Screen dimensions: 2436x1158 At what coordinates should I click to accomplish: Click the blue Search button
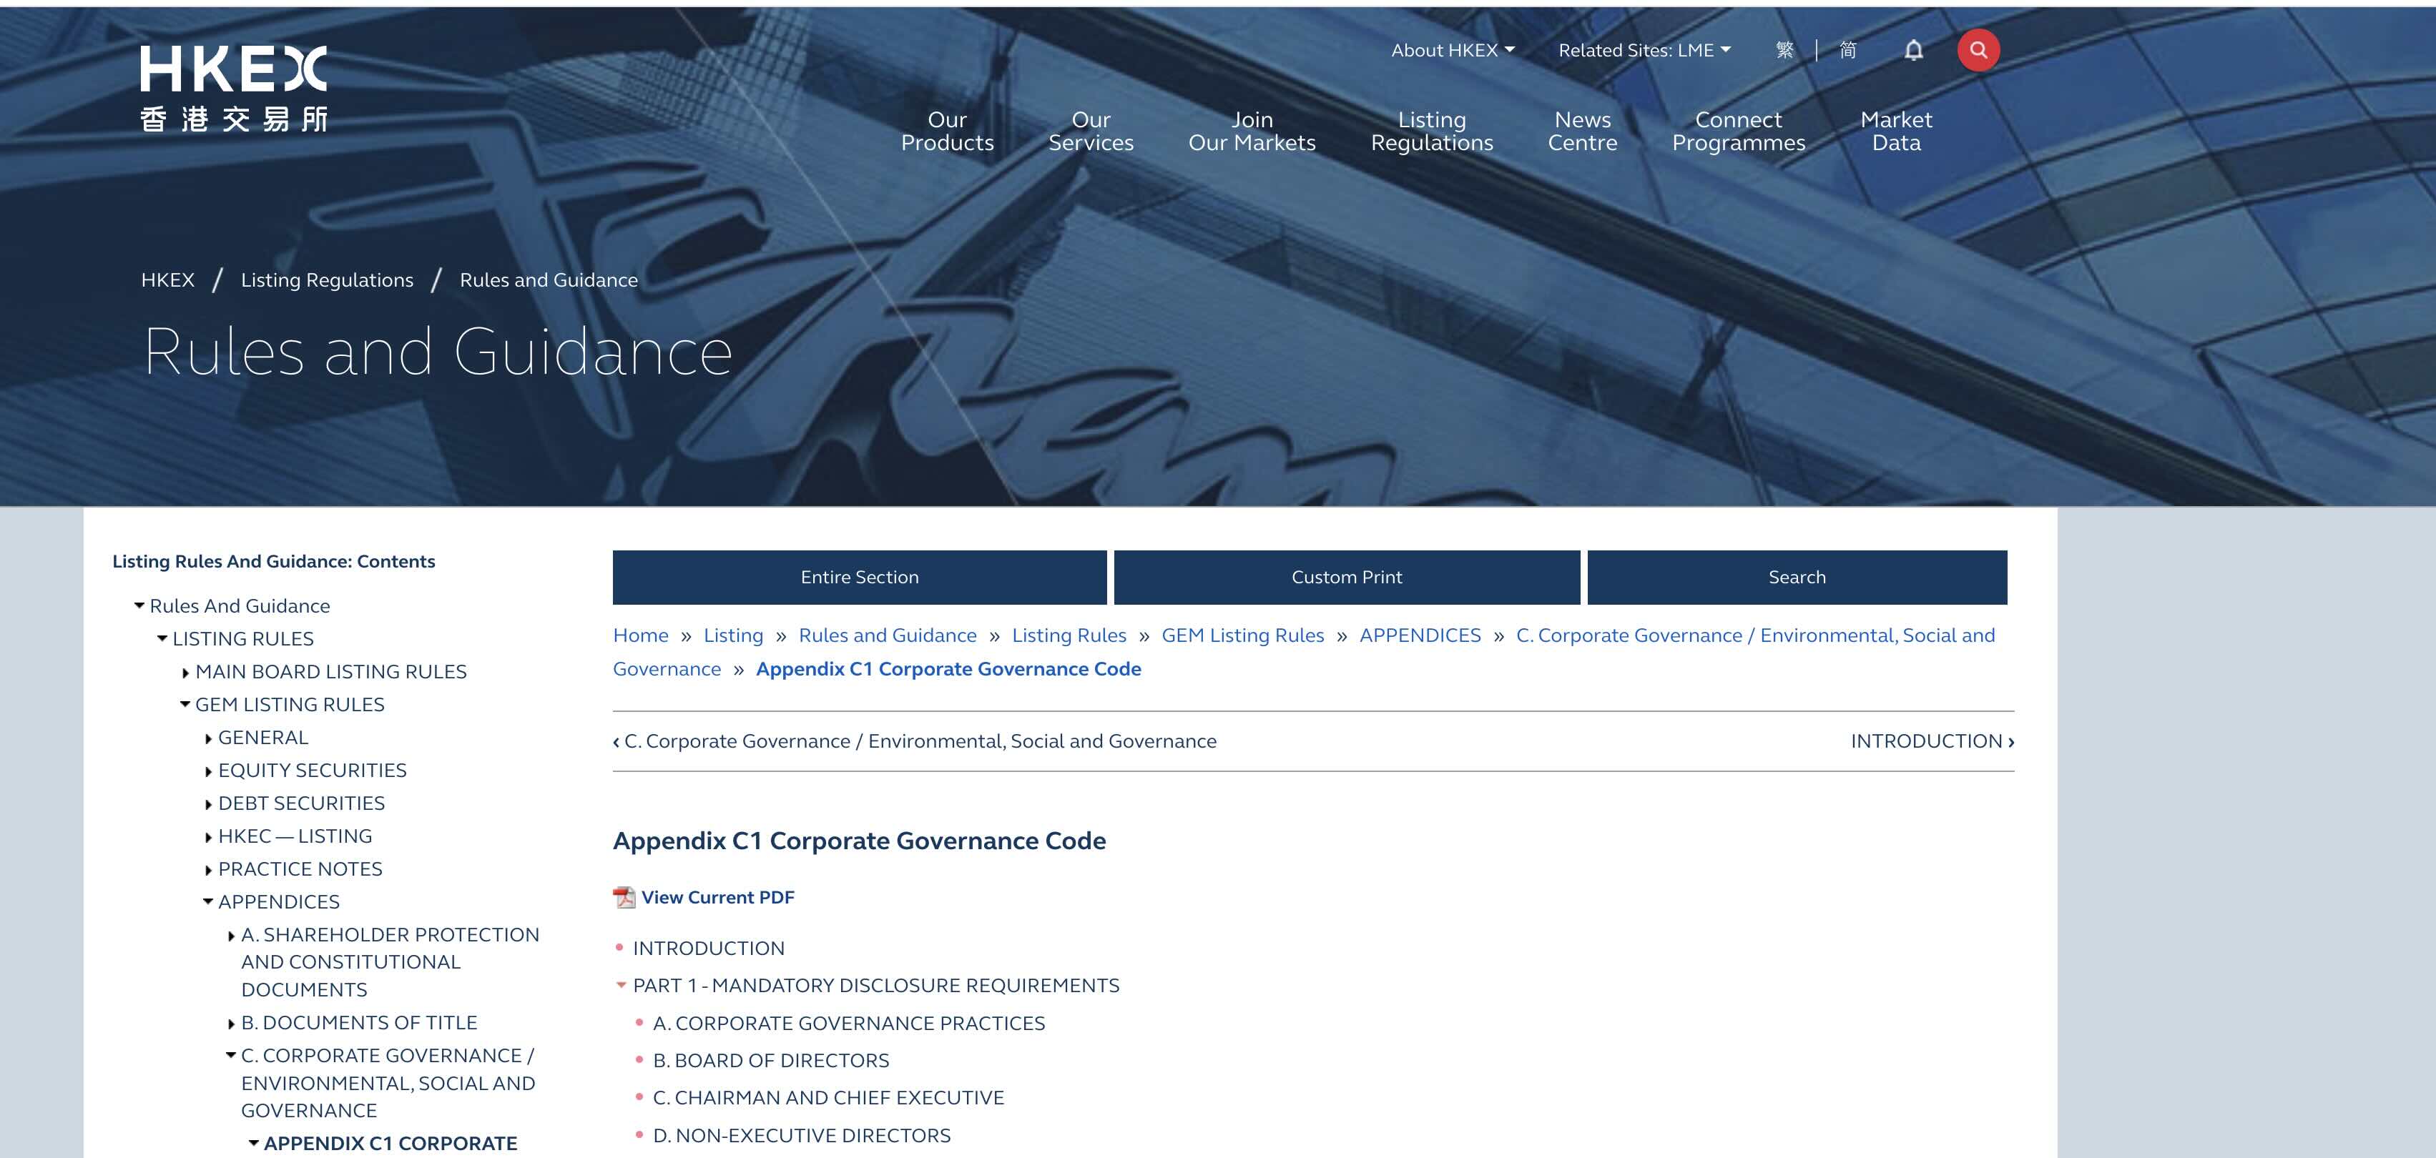1797,577
